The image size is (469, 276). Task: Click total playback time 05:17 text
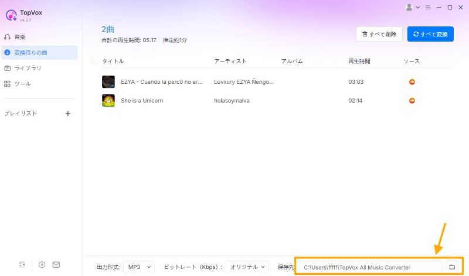pos(129,40)
